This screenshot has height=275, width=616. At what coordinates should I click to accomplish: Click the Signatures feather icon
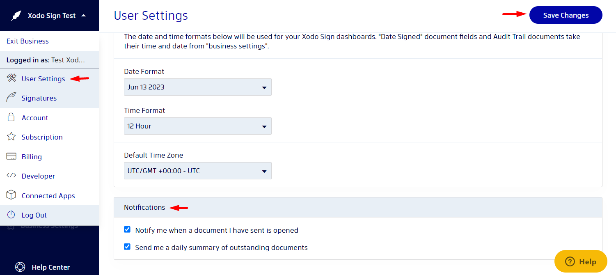coord(11,98)
